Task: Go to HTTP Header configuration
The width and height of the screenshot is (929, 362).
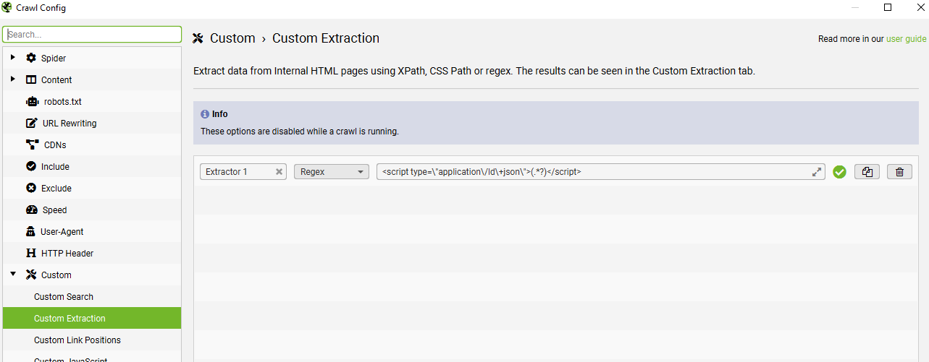Action: (x=67, y=254)
